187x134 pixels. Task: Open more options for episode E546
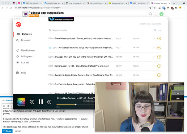coord(154,57)
